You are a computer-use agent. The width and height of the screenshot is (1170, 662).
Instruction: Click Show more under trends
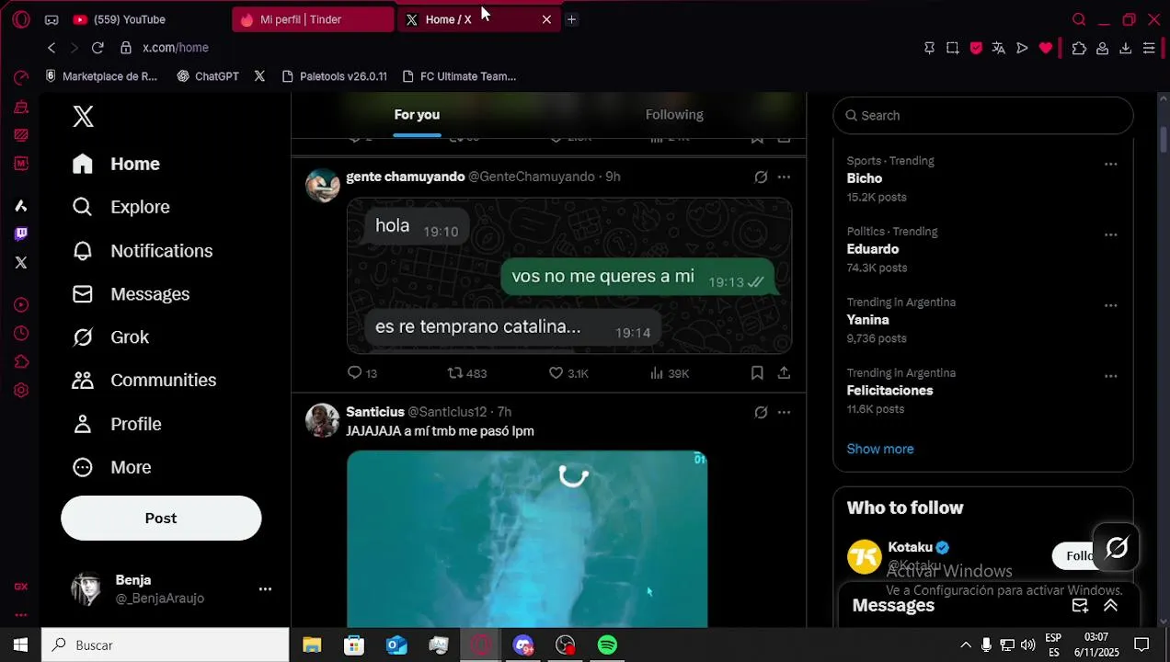pos(880,449)
